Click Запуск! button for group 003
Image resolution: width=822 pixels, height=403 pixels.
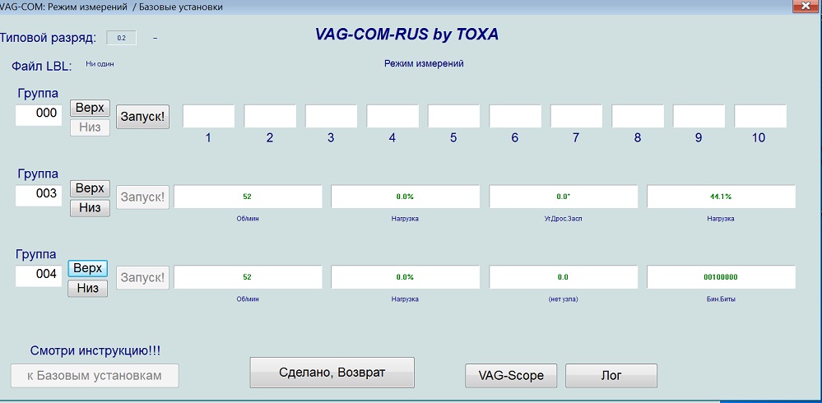pyautogui.click(x=142, y=197)
